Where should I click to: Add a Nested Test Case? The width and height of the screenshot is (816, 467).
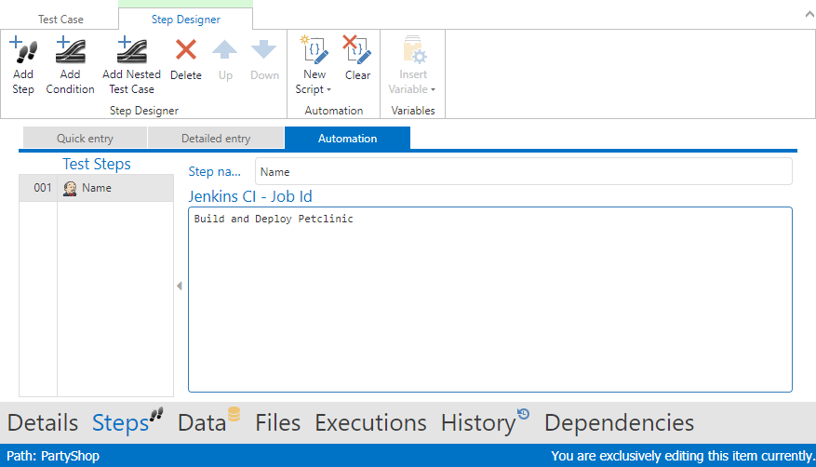tap(131, 51)
